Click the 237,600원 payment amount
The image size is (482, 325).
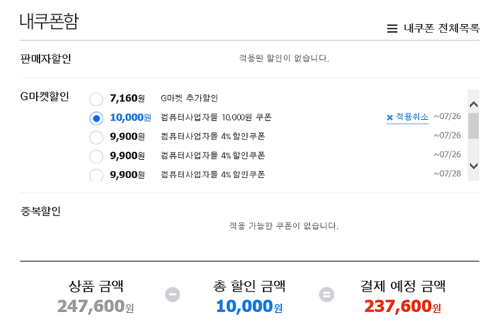coord(402,306)
